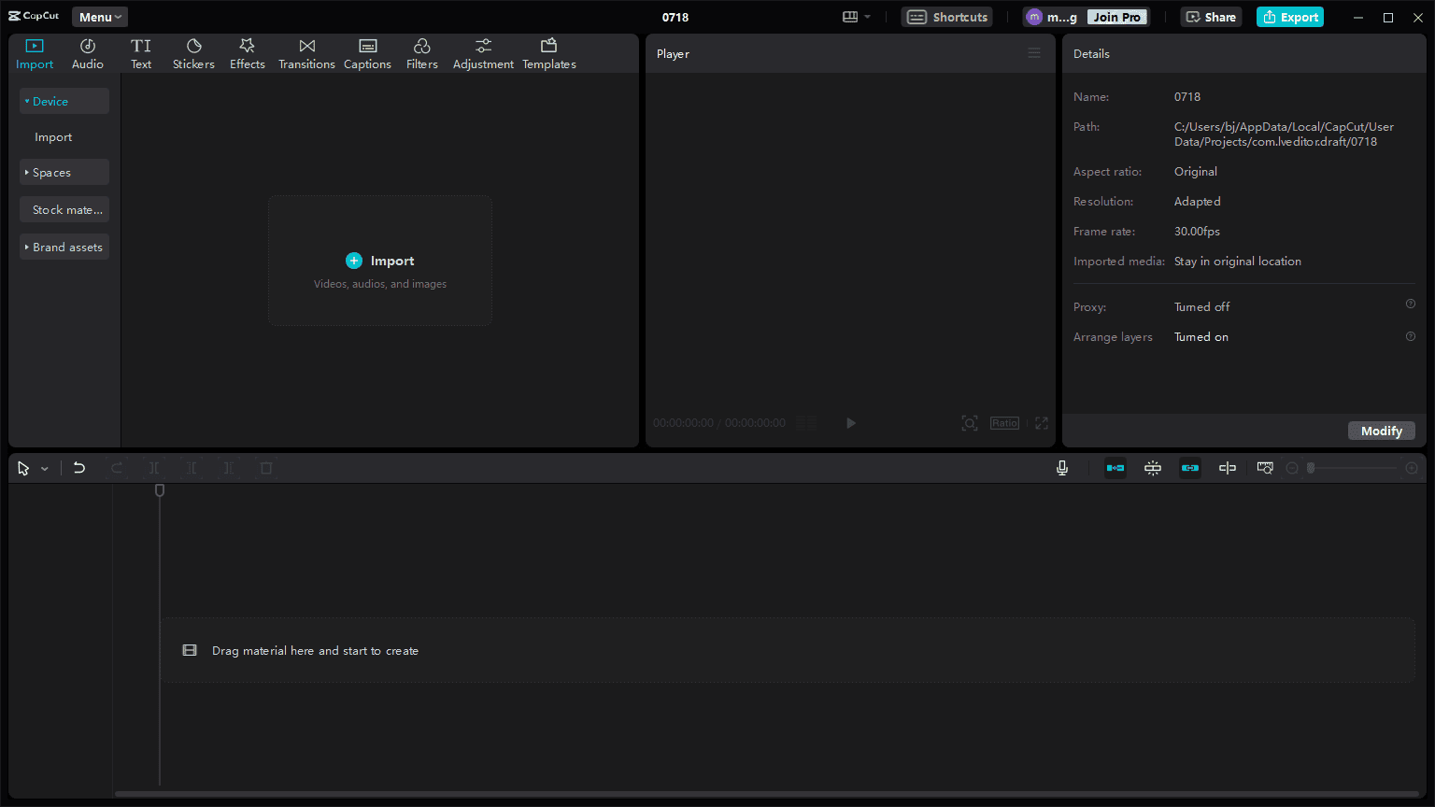The image size is (1435, 807).
Task: Click the player focus-crop scan icon
Action: pos(970,423)
